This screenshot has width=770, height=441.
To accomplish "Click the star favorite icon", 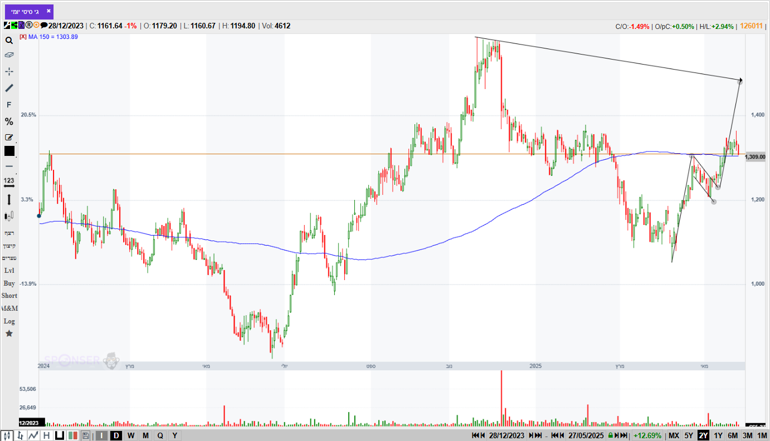I will [x=9, y=334].
